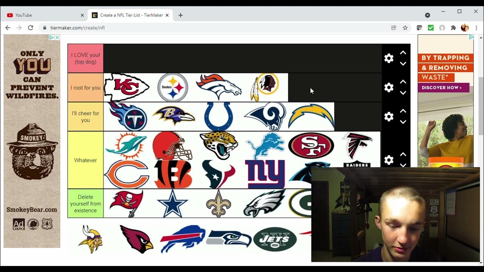Screen dimensions: 484x272
Task: Pick the Indianapolis Colts horseshoe logo
Action: point(219,116)
